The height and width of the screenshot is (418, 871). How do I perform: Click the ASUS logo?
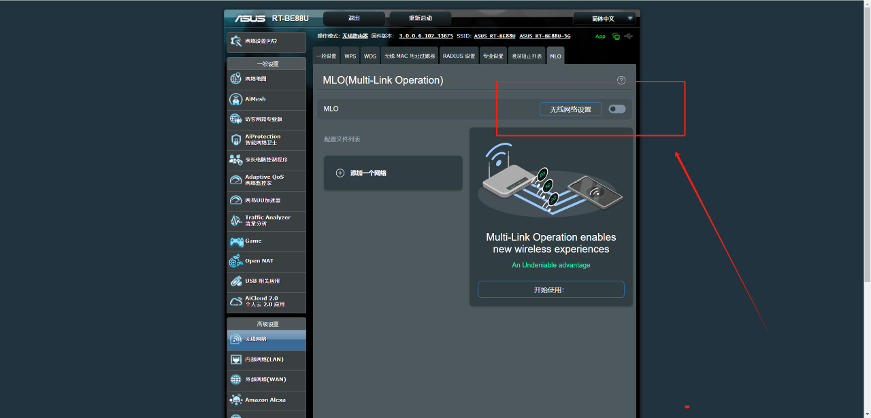point(250,18)
